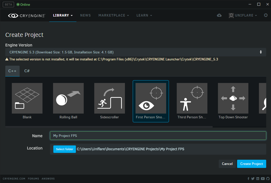Select the Third Person Shooter template
Screen dimensions: 271x183
tap(192, 101)
